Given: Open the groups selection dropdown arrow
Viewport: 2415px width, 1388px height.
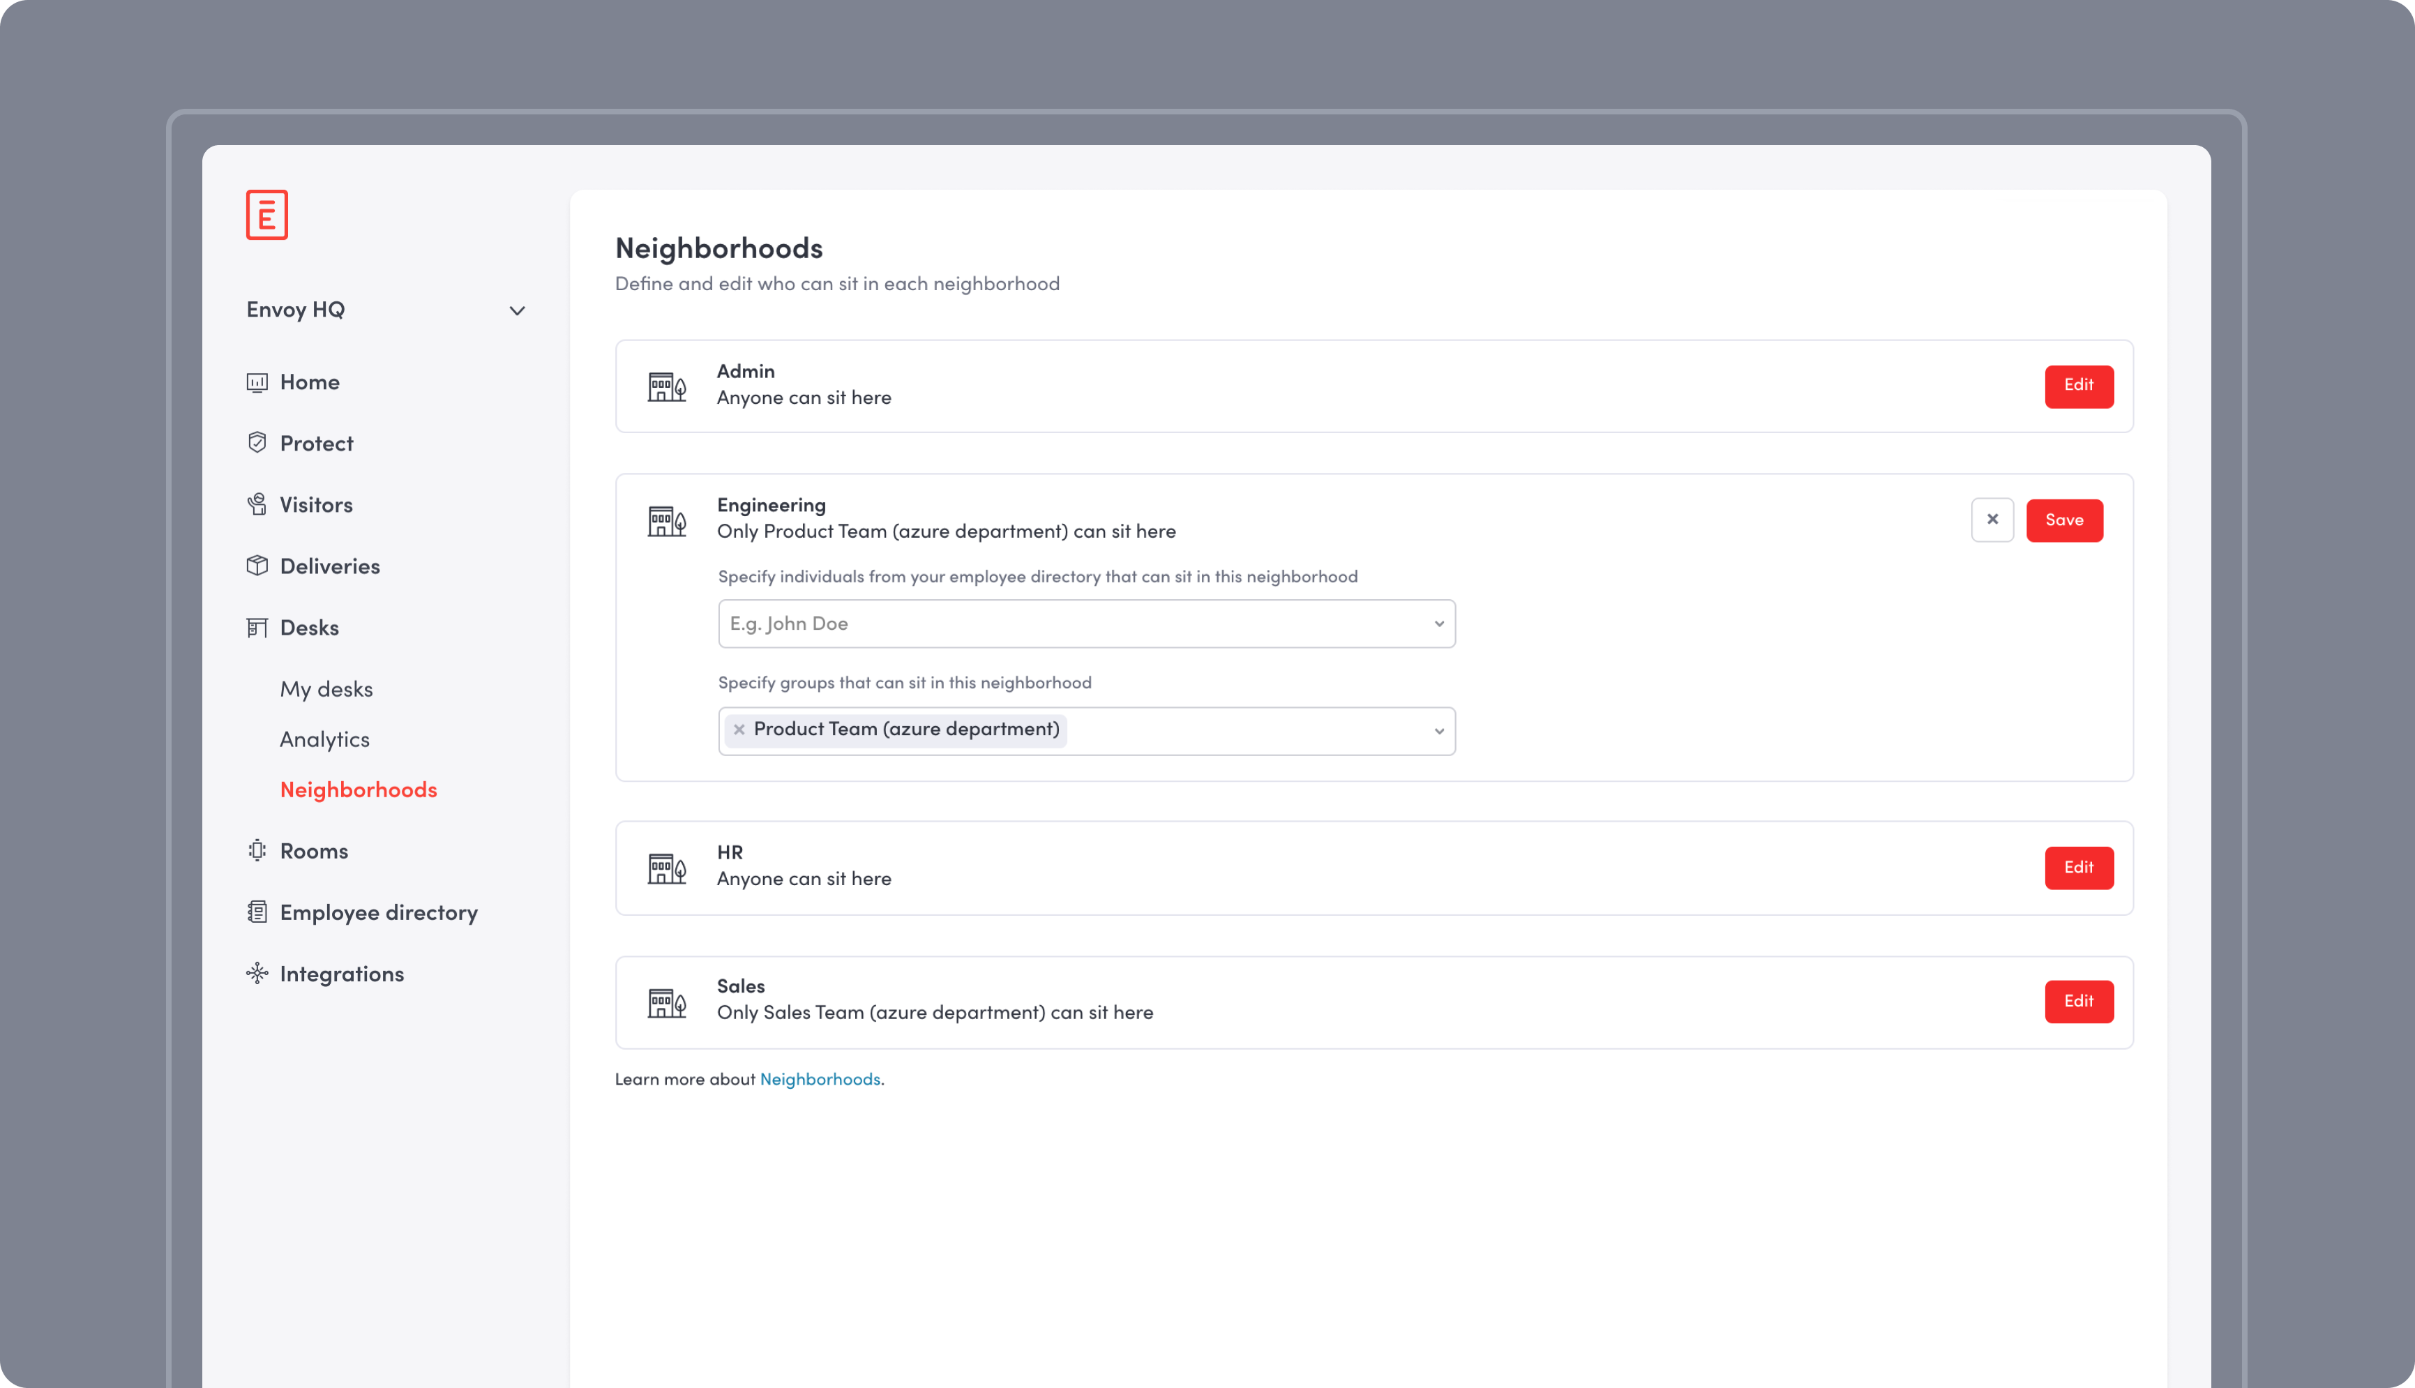Looking at the screenshot, I should point(1438,731).
